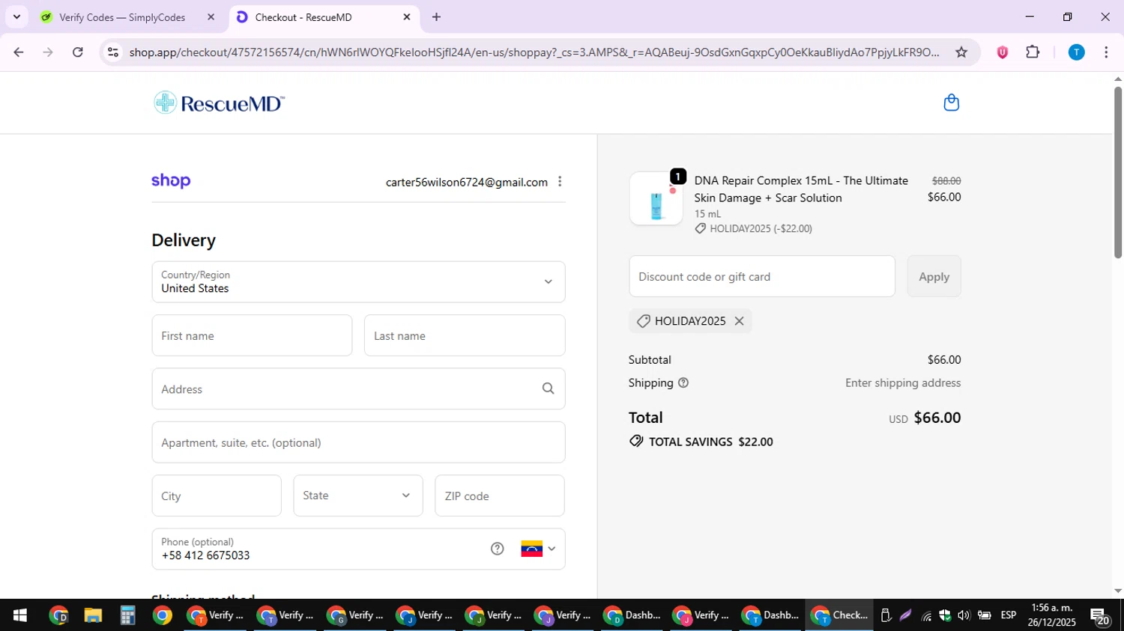Open the tab search dropdown arrow
This screenshot has width=1124, height=631.
click(16, 16)
